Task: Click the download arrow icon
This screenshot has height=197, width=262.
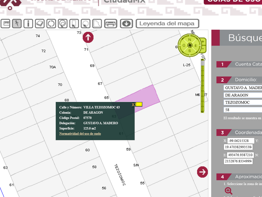Action: tap(126, 23)
